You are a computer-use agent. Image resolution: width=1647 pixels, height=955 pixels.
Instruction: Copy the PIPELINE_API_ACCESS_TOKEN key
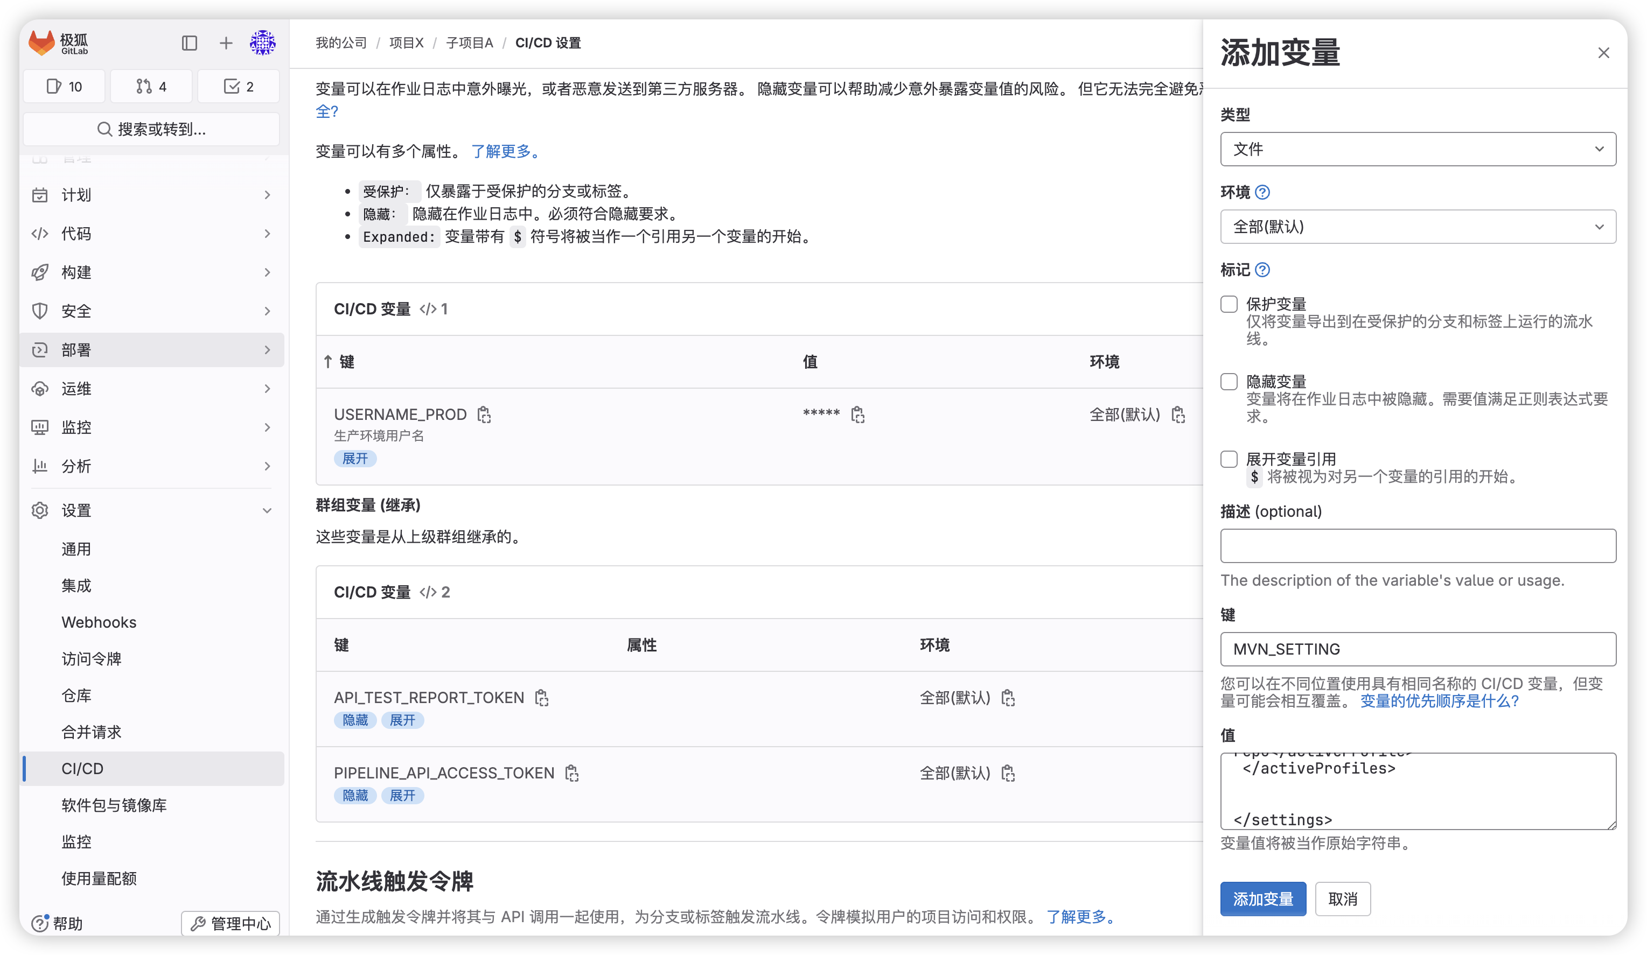pyautogui.click(x=572, y=773)
